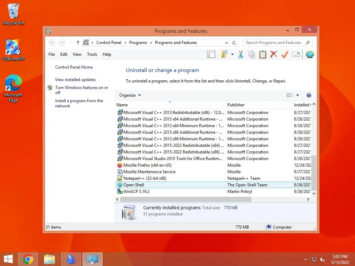Open the recent locations dropdown arrow
The width and height of the screenshot is (355, 266).
click(x=70, y=43)
